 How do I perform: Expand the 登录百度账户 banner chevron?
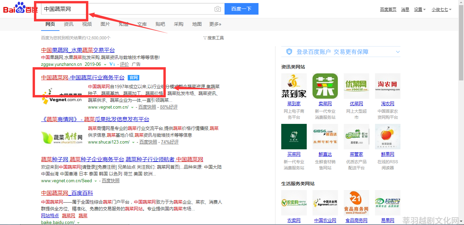[x=398, y=52]
